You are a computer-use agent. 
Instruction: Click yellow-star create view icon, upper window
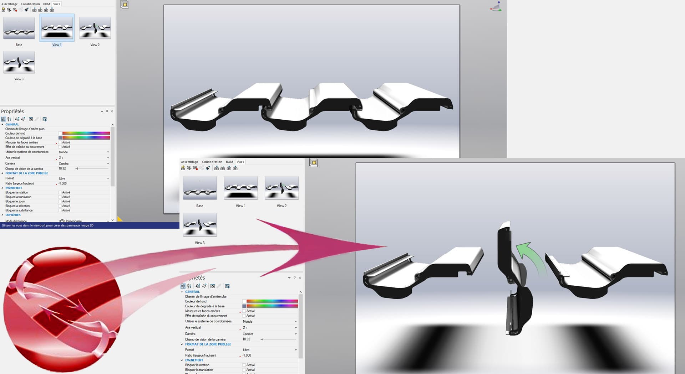(x=4, y=10)
